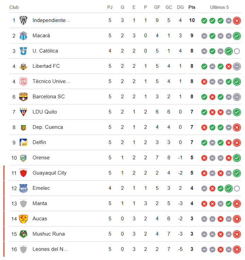Click the Ultimos 5 column header

pos(220,7)
